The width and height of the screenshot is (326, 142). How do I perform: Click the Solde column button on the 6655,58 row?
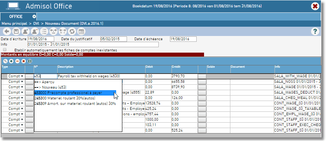click(x=202, y=82)
